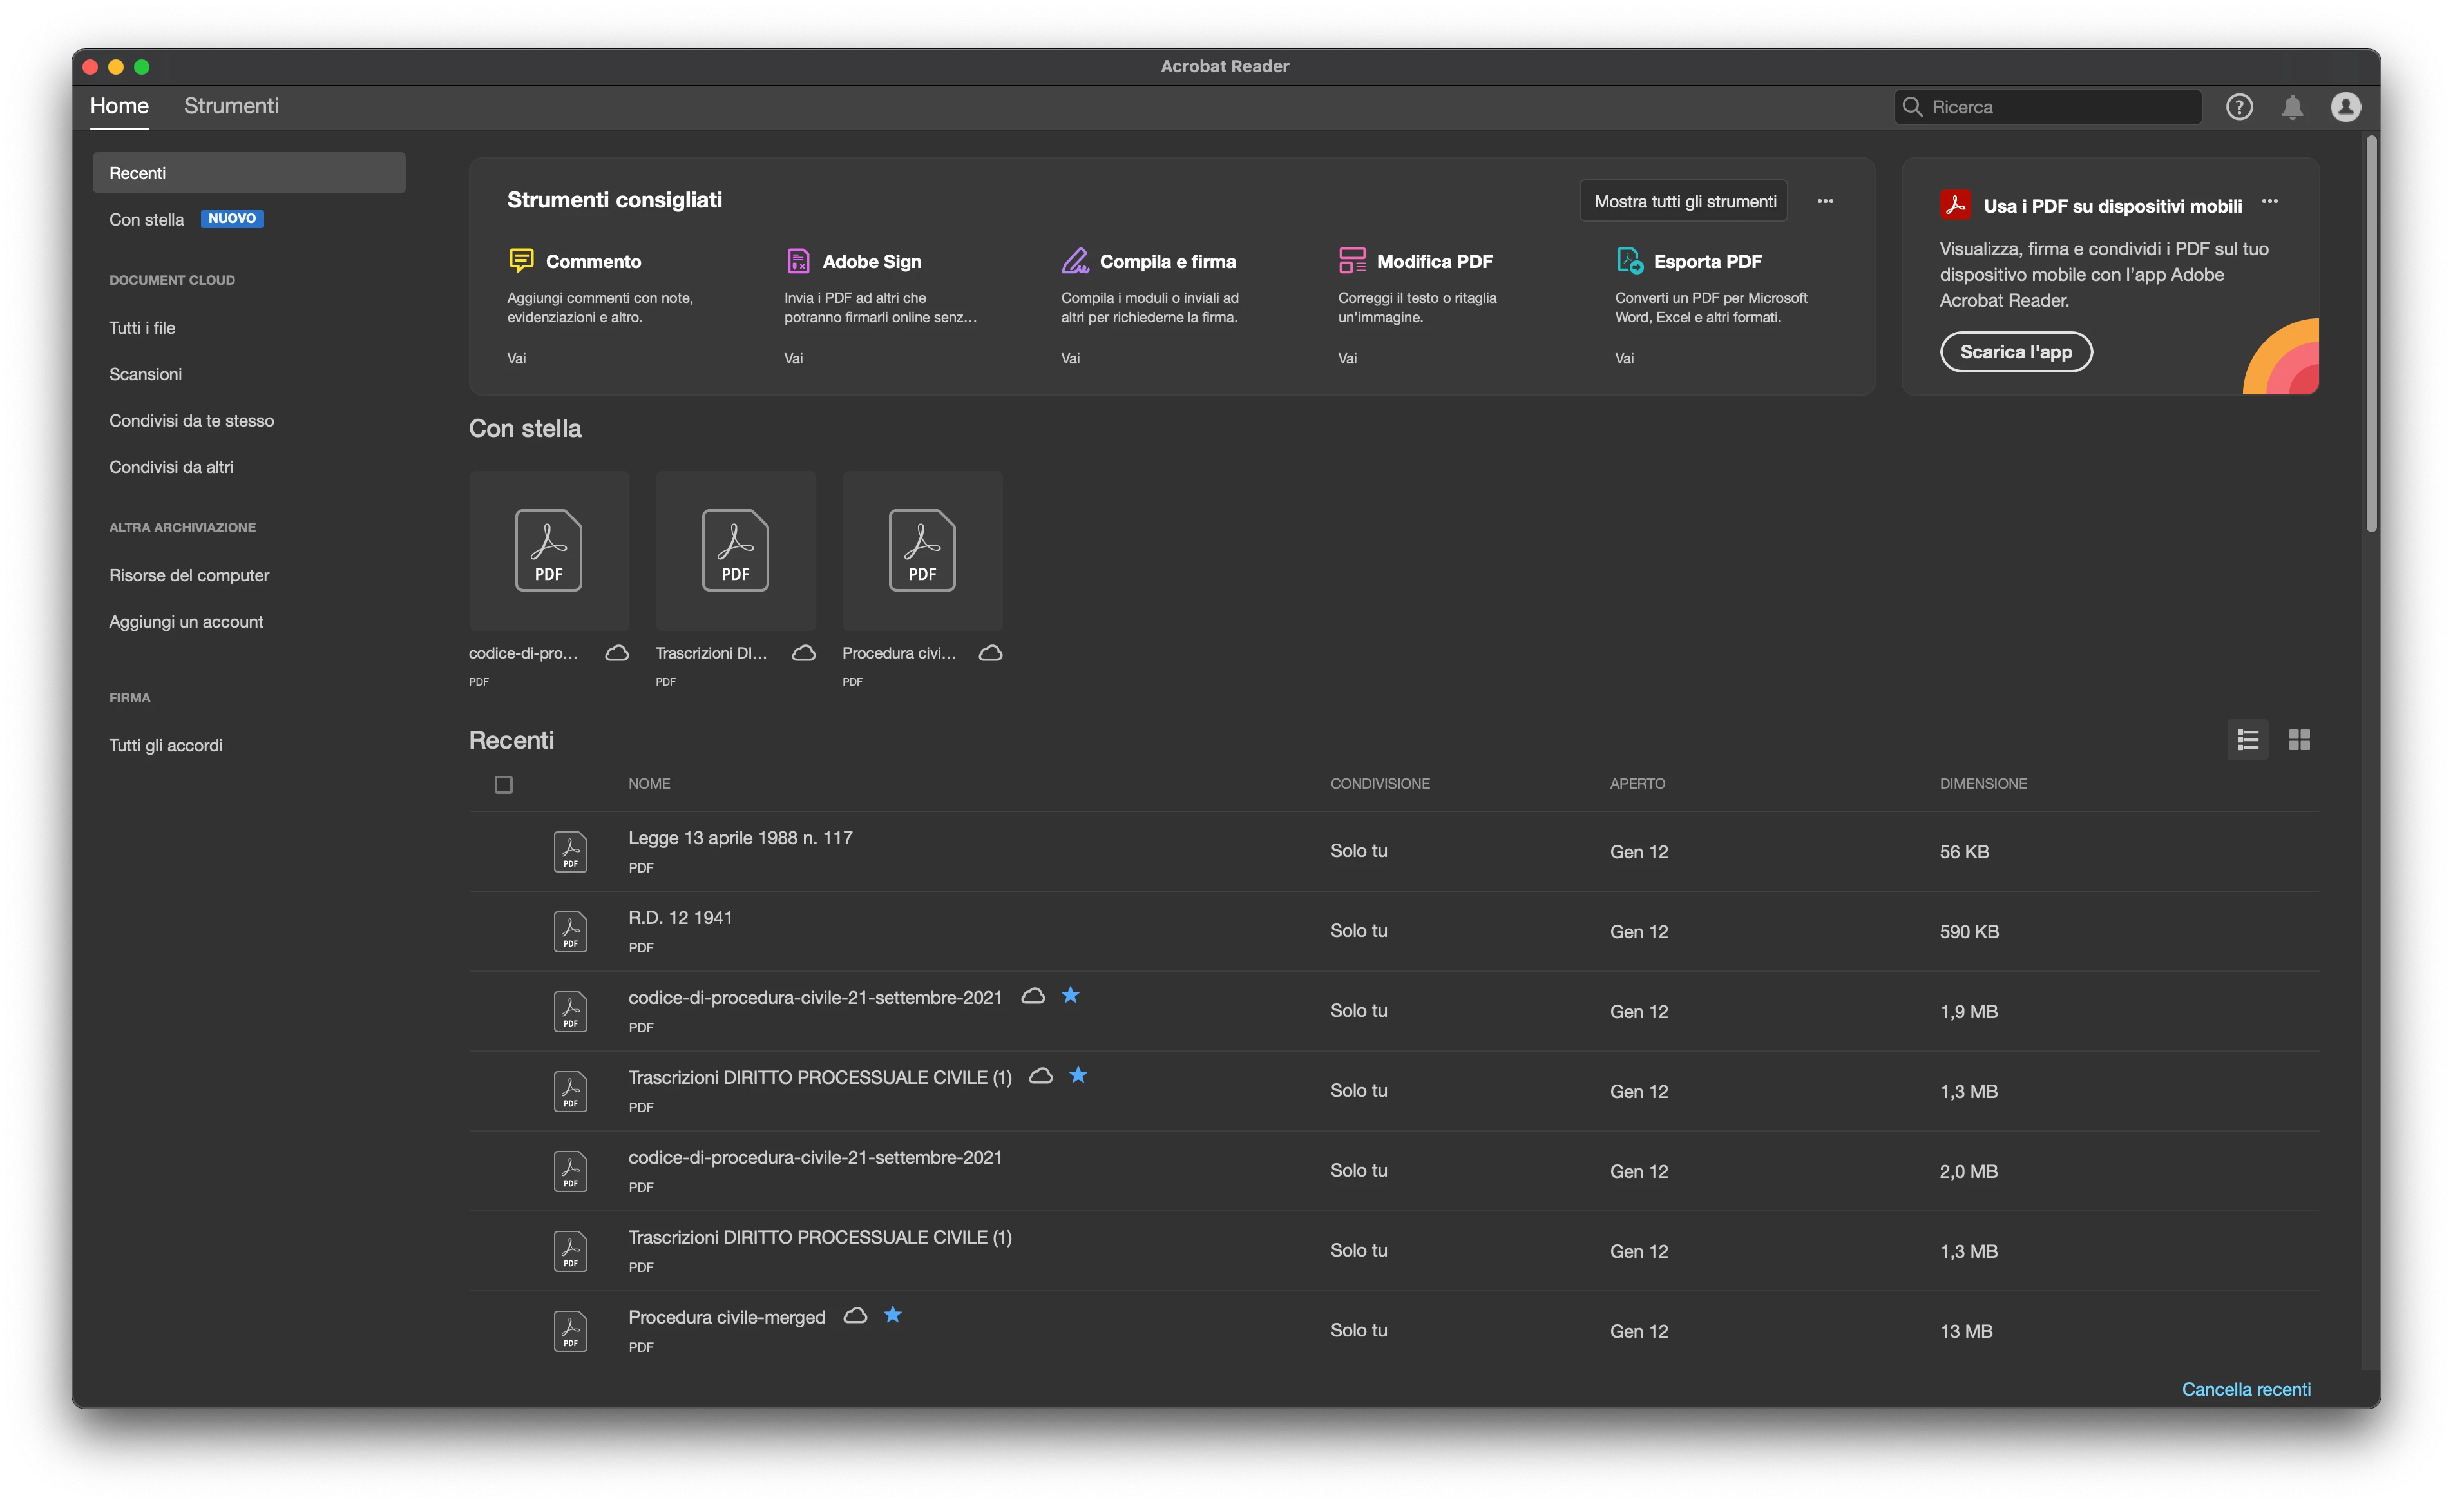Click the Cancella recenti link
This screenshot has width=2453, height=1504.
[x=2246, y=1389]
